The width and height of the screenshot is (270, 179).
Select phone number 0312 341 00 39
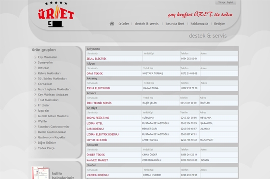tap(189, 103)
